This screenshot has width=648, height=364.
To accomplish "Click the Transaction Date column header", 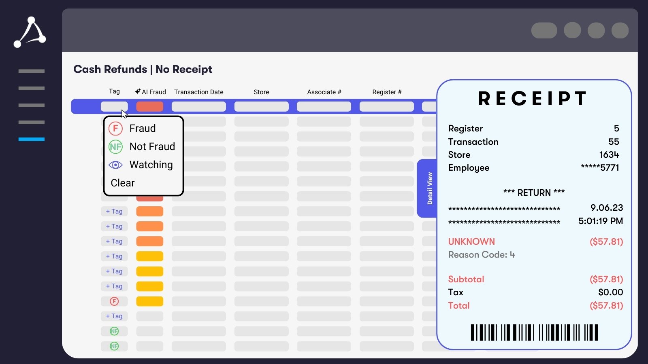I will [198, 92].
